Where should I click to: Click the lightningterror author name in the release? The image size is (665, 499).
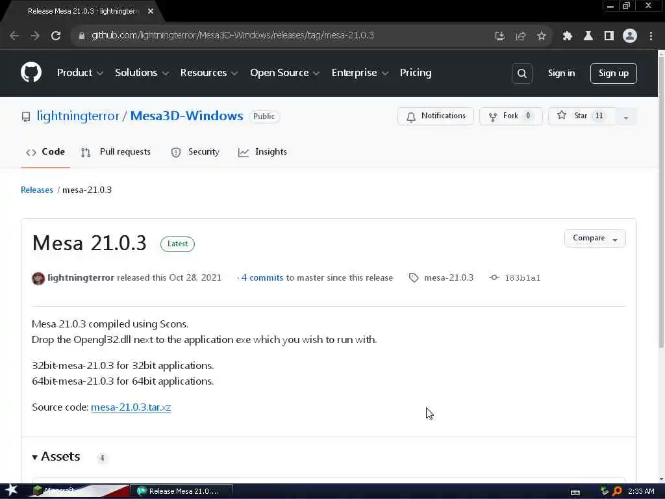(81, 278)
